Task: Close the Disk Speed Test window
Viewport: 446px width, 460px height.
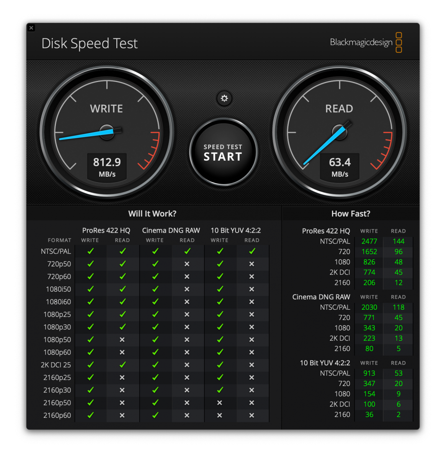Action: (31, 28)
